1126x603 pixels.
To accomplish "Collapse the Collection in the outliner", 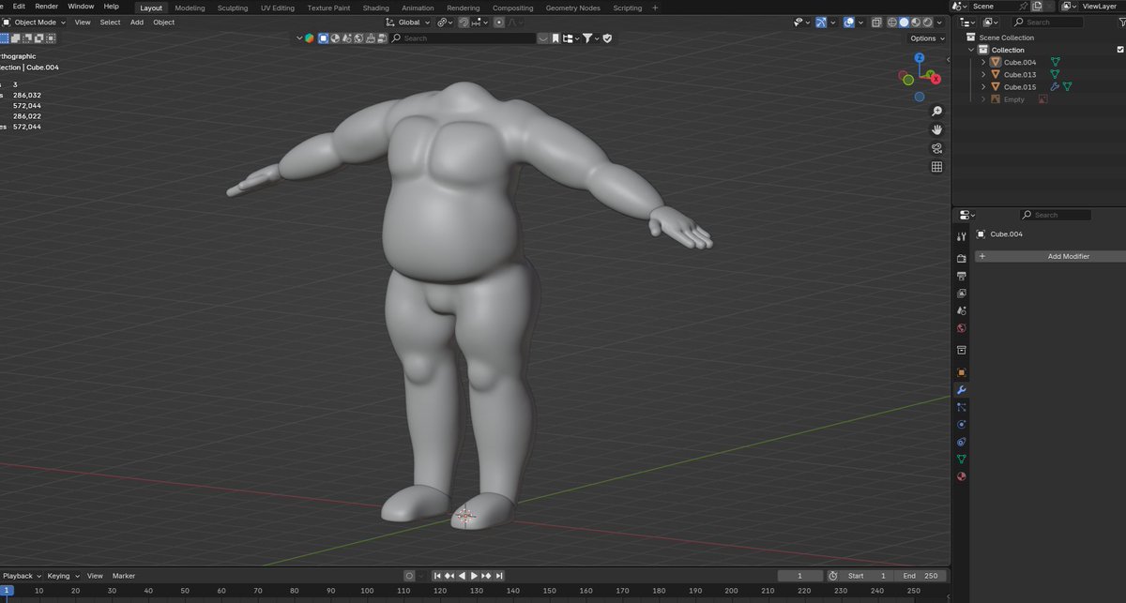I will (x=971, y=50).
